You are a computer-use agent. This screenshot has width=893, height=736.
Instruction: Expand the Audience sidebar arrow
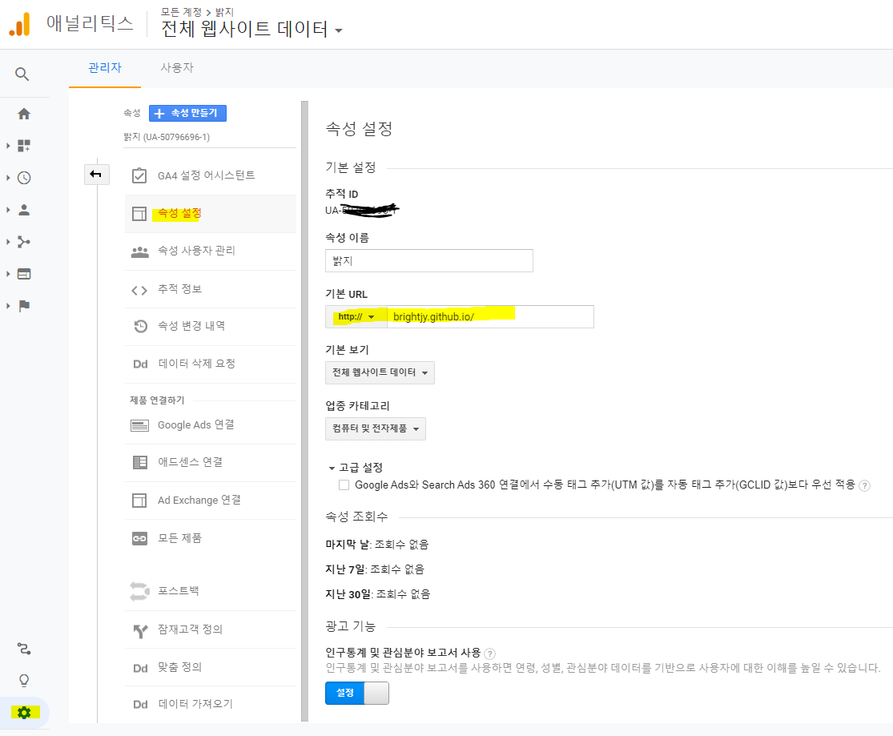pyautogui.click(x=8, y=210)
